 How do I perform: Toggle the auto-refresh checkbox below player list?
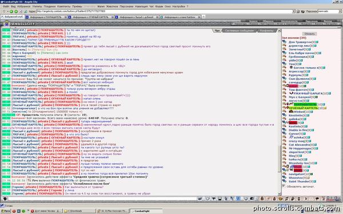coord(284,186)
